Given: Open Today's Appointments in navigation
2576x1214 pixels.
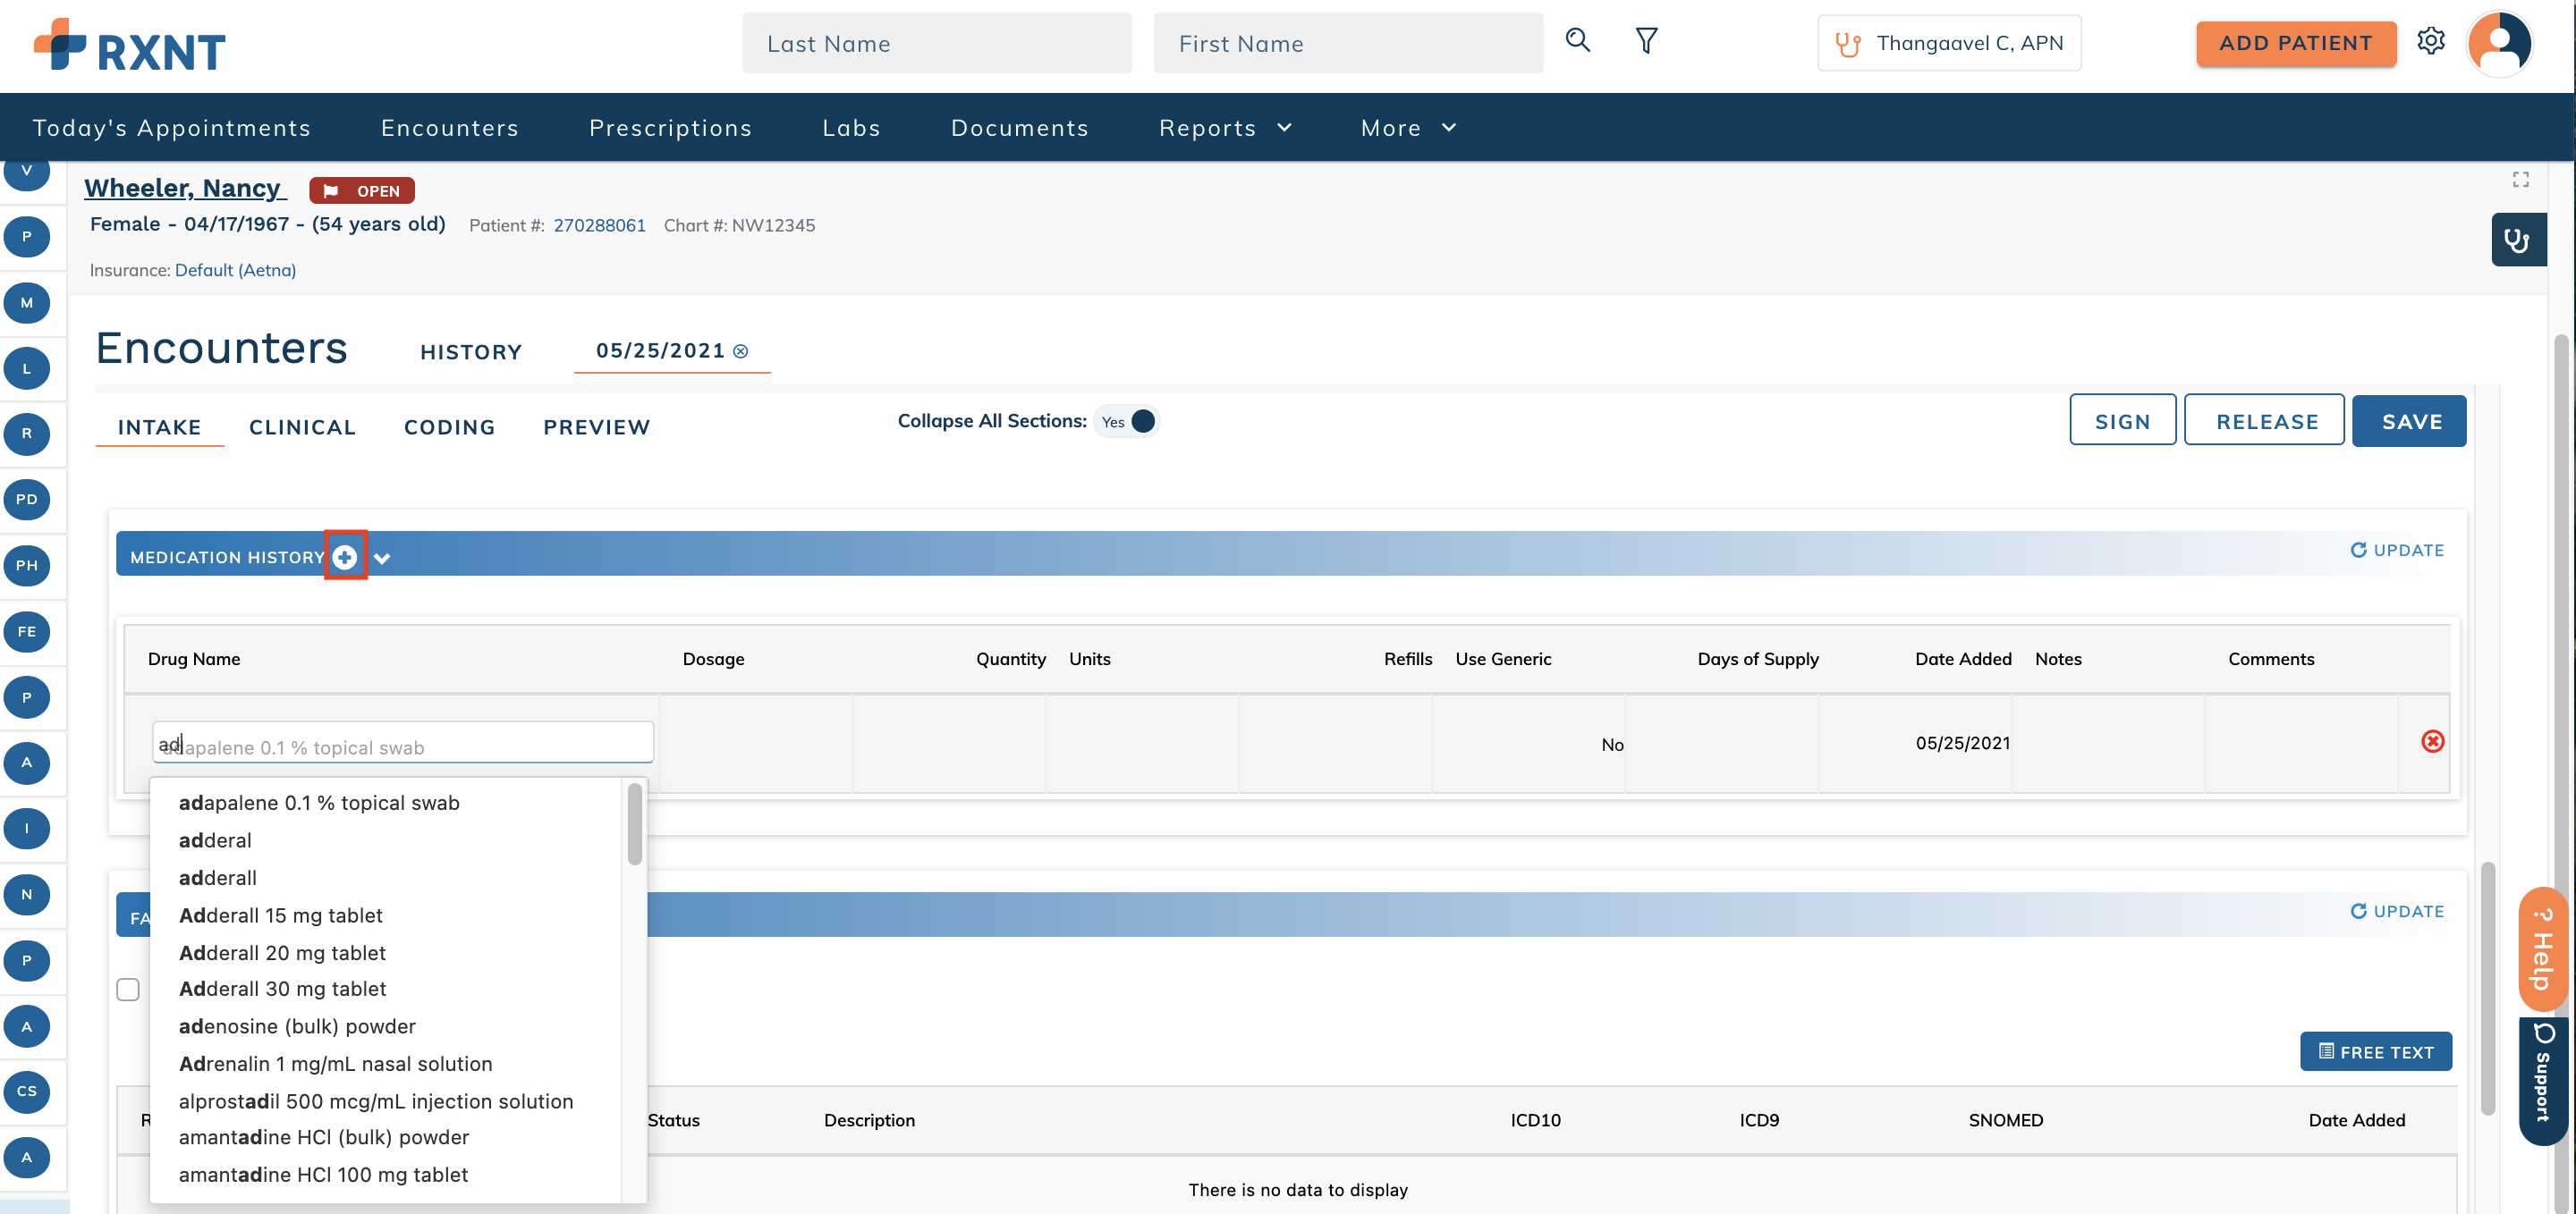Looking at the screenshot, I should [x=172, y=128].
